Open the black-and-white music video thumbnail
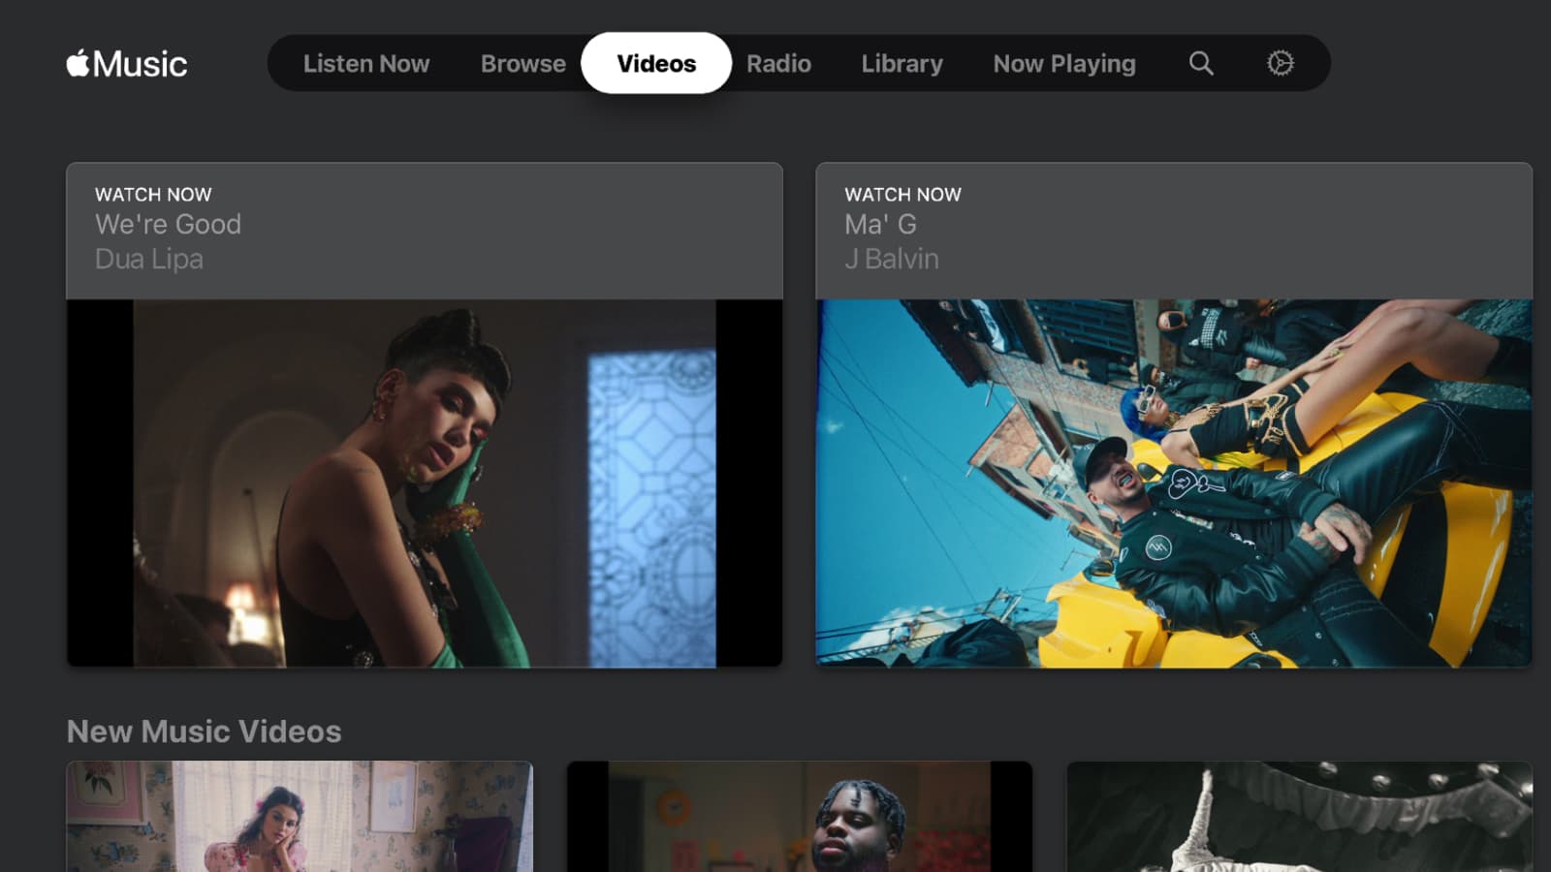The width and height of the screenshot is (1551, 872). [1299, 816]
